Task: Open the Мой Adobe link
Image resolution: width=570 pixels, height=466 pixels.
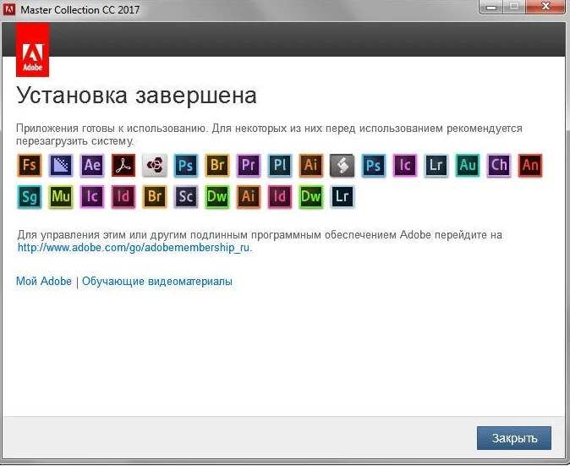Action: (x=44, y=282)
